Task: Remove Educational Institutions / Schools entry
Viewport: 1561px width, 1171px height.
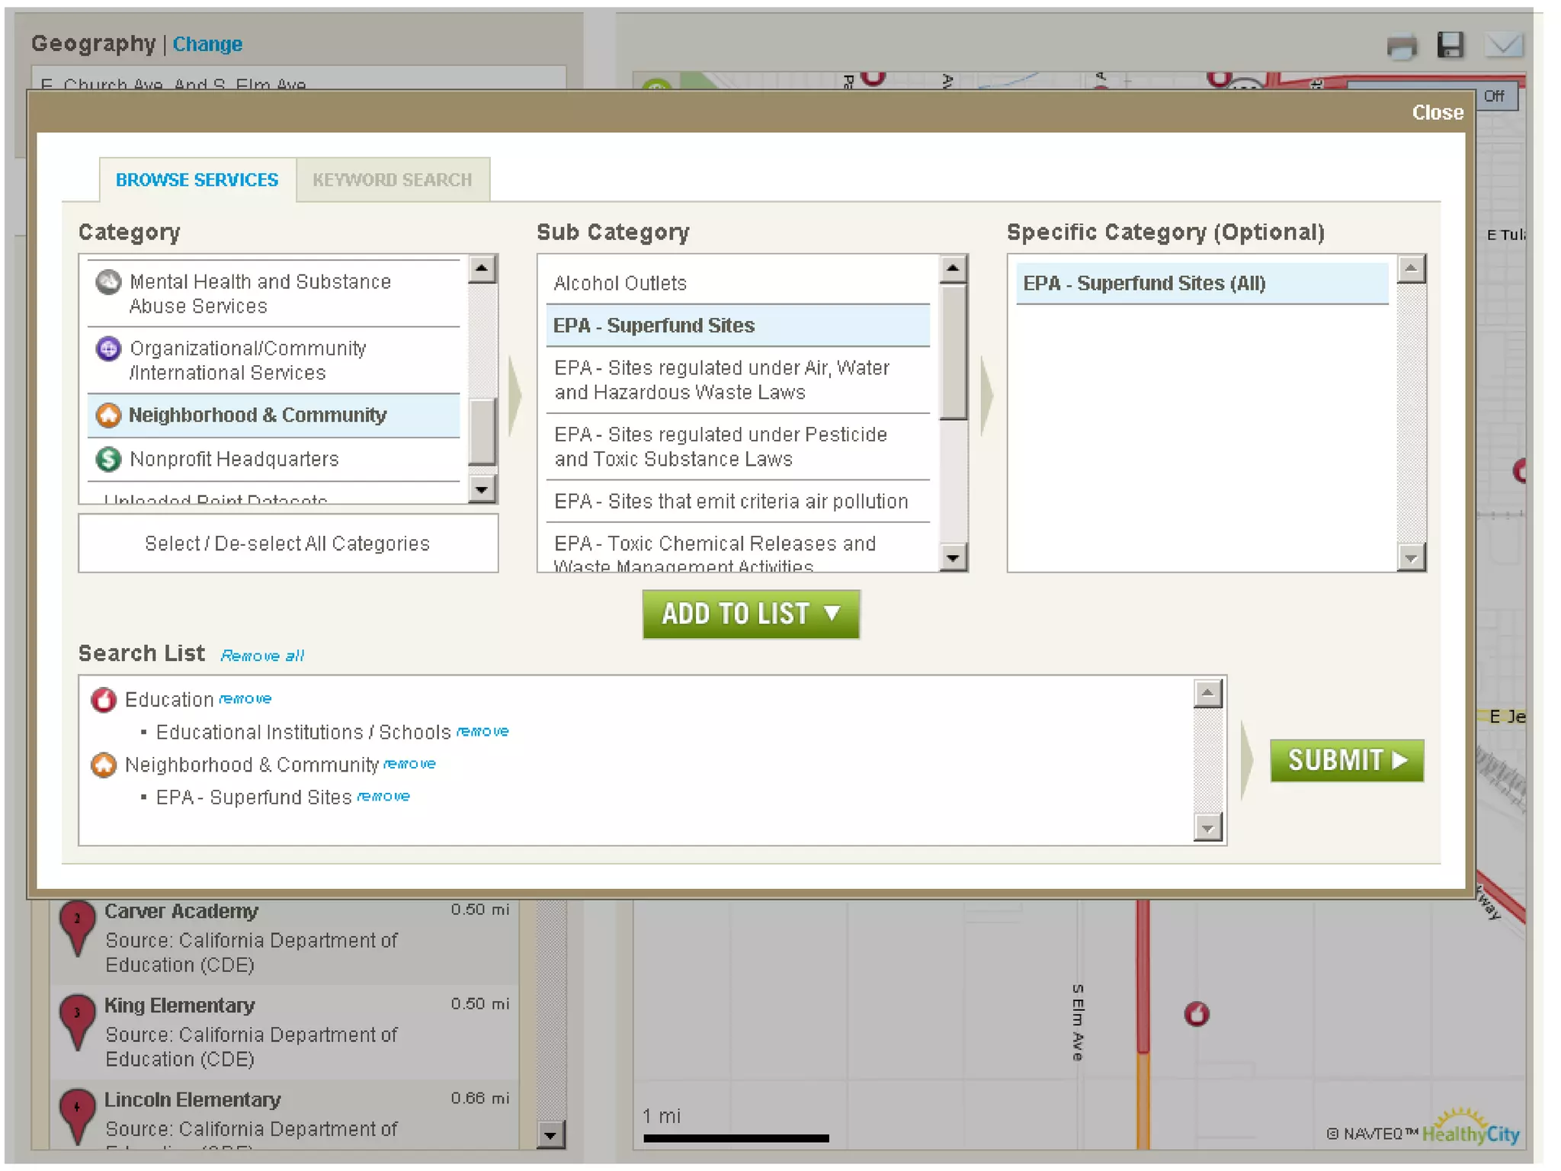Action: coord(482,731)
